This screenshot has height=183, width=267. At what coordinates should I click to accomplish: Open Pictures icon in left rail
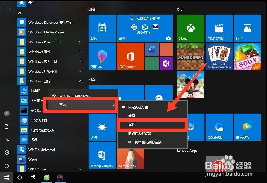(x=7, y=139)
